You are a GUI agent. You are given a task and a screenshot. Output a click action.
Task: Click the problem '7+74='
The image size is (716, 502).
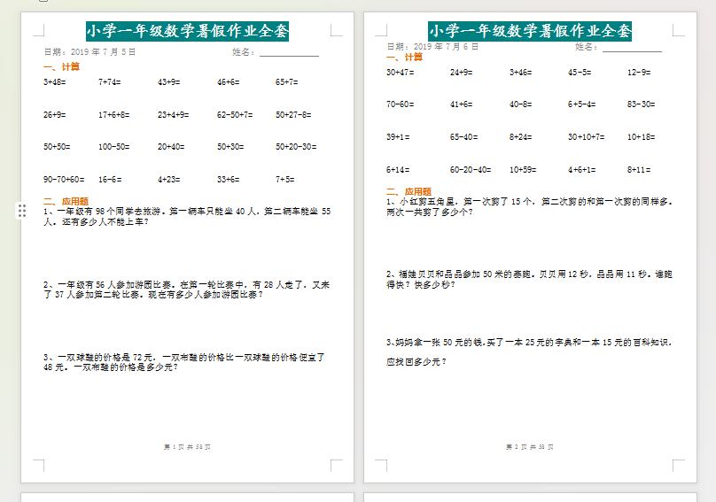tap(110, 82)
